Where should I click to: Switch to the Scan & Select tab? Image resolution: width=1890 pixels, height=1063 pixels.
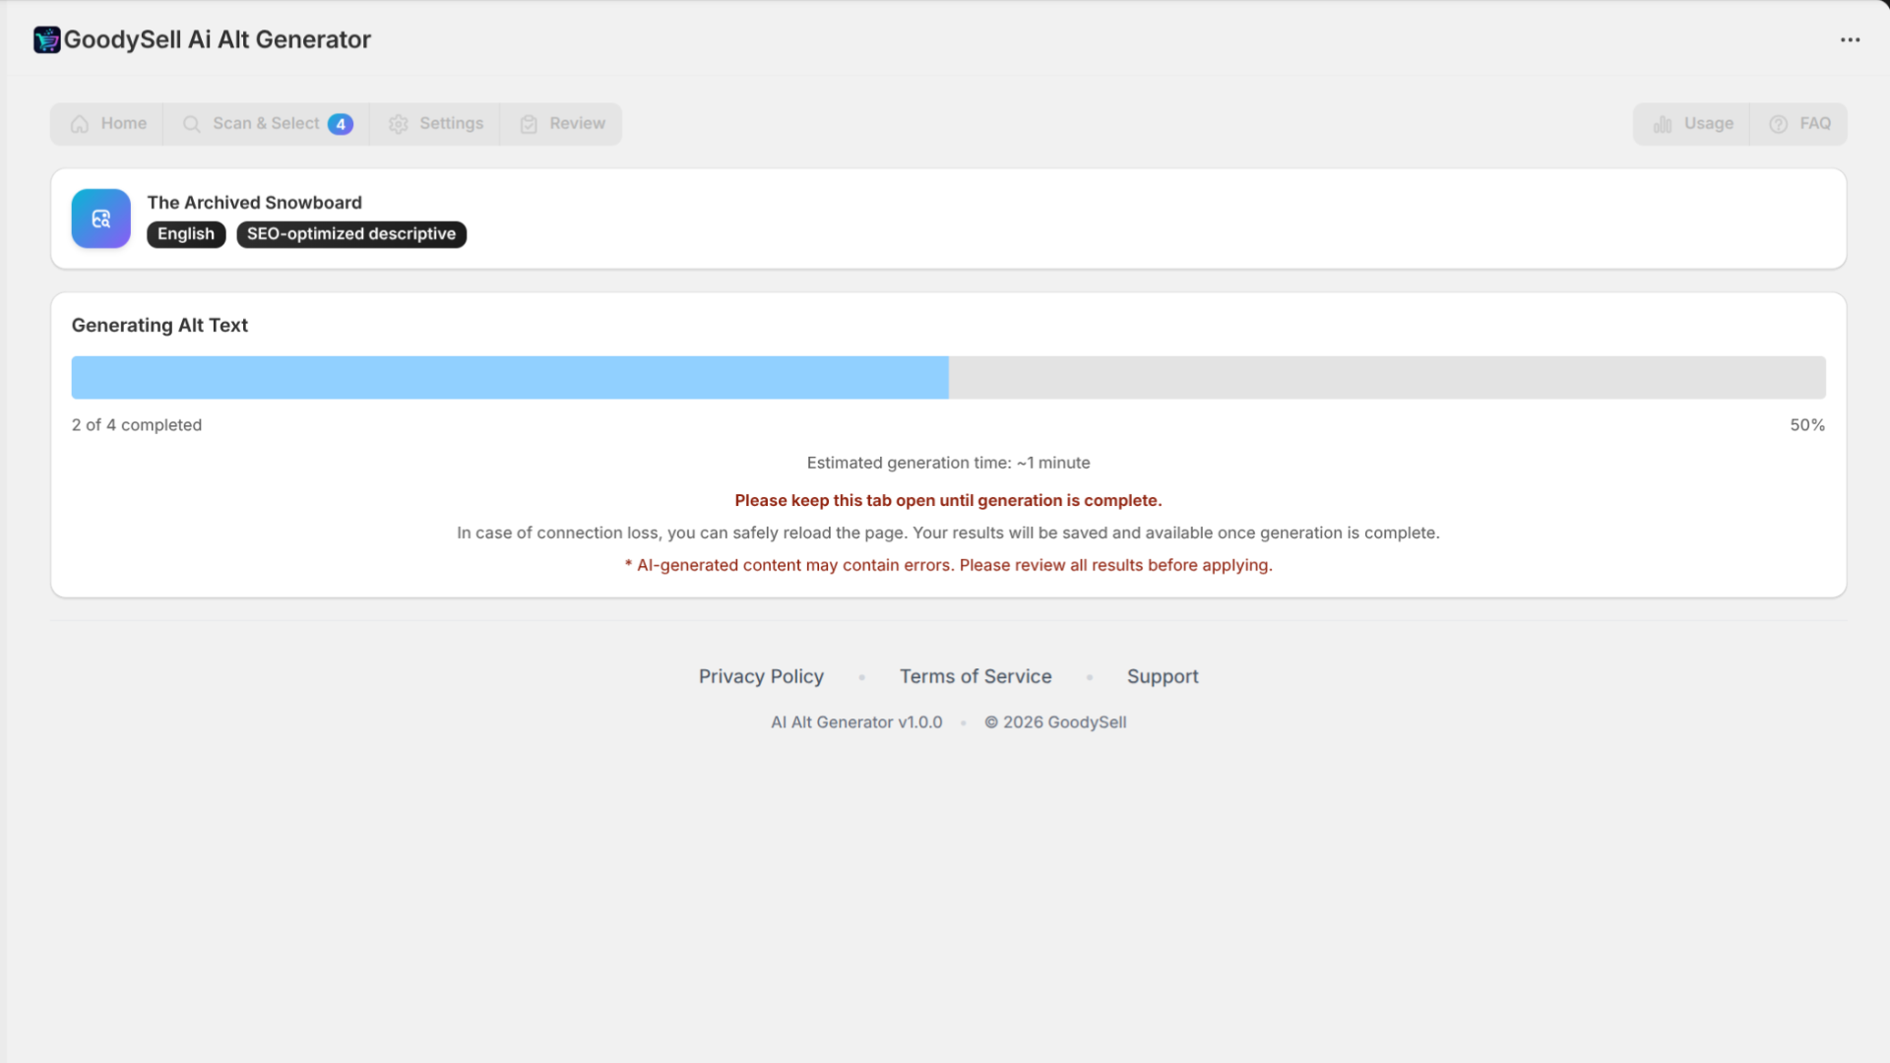point(266,124)
